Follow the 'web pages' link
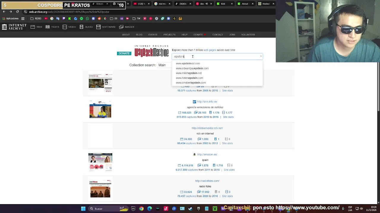 pyautogui.click(x=210, y=50)
